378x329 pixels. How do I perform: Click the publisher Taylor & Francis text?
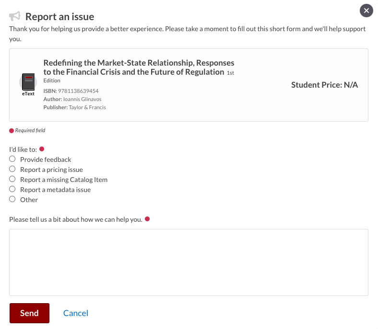coord(87,107)
